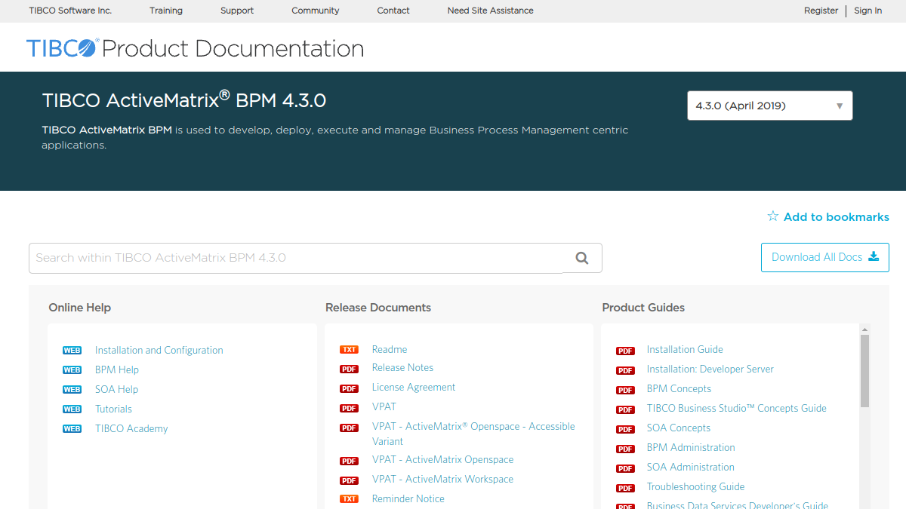Open the Training menu item
Screen dimensions: 906x509
[166, 11]
